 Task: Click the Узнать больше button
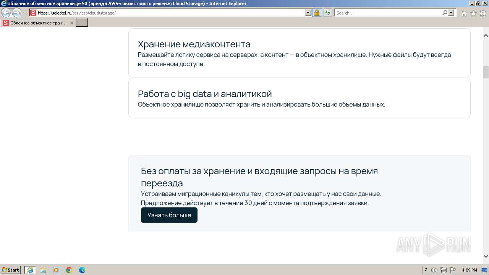[x=169, y=215]
